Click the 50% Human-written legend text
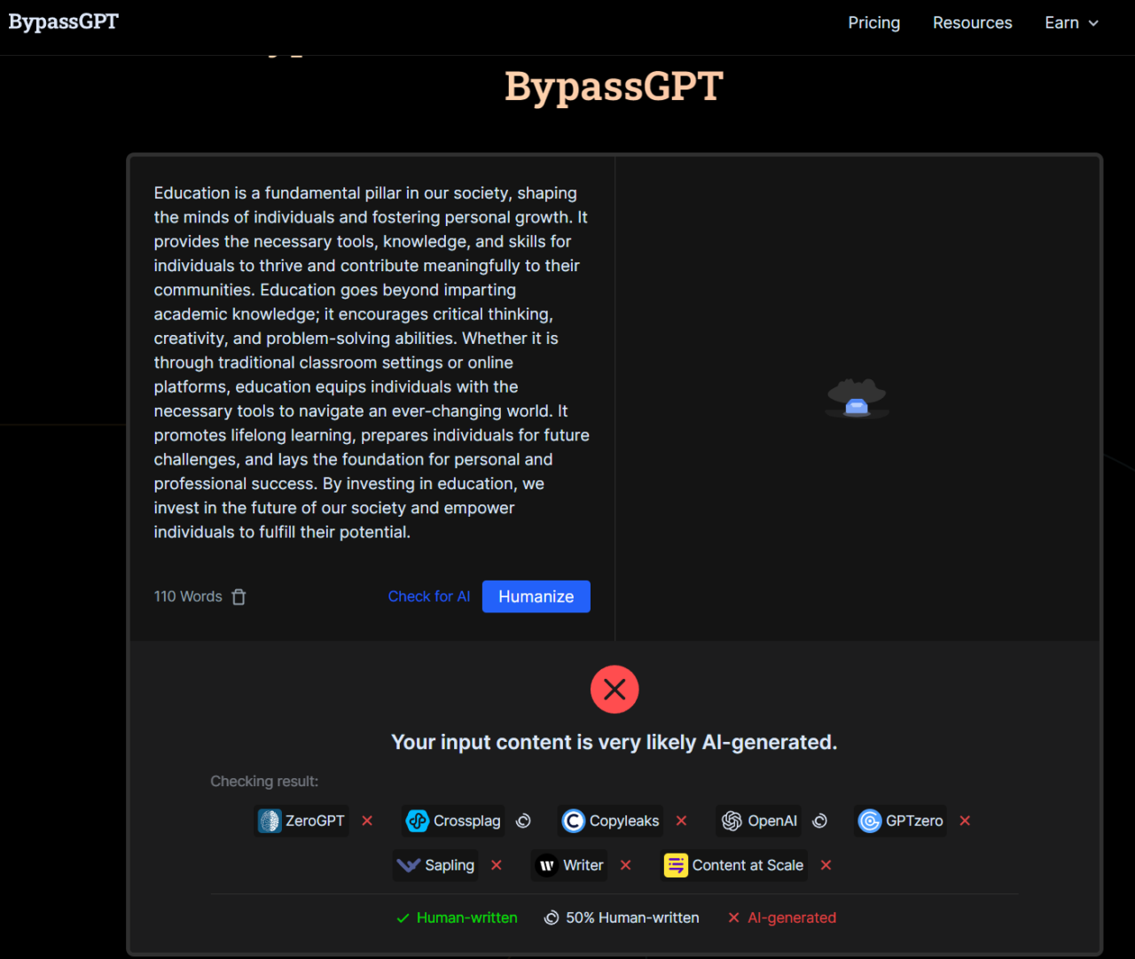 click(633, 918)
